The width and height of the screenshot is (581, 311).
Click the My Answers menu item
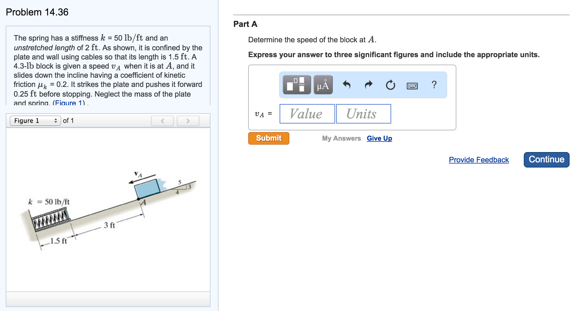pos(341,138)
